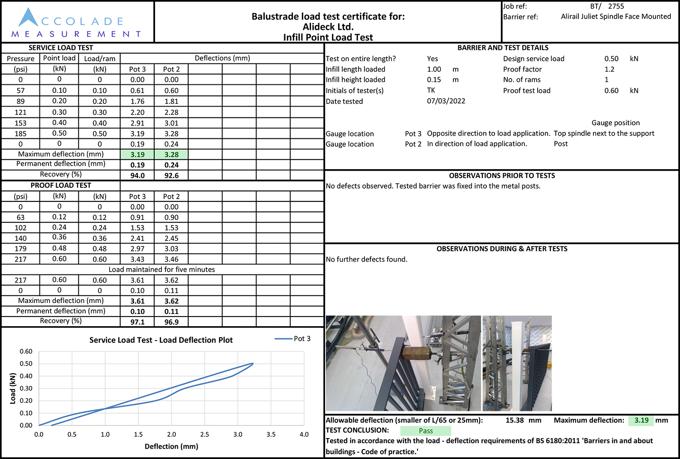680x459 pixels.
Task: Click service permanent deflection value 0.19
Action: (x=137, y=165)
